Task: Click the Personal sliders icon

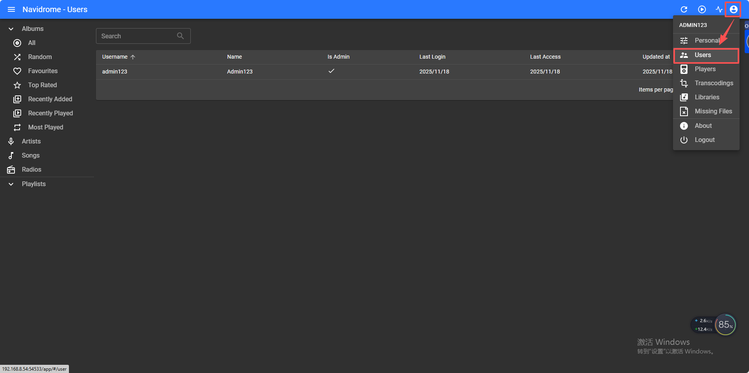Action: click(x=684, y=41)
